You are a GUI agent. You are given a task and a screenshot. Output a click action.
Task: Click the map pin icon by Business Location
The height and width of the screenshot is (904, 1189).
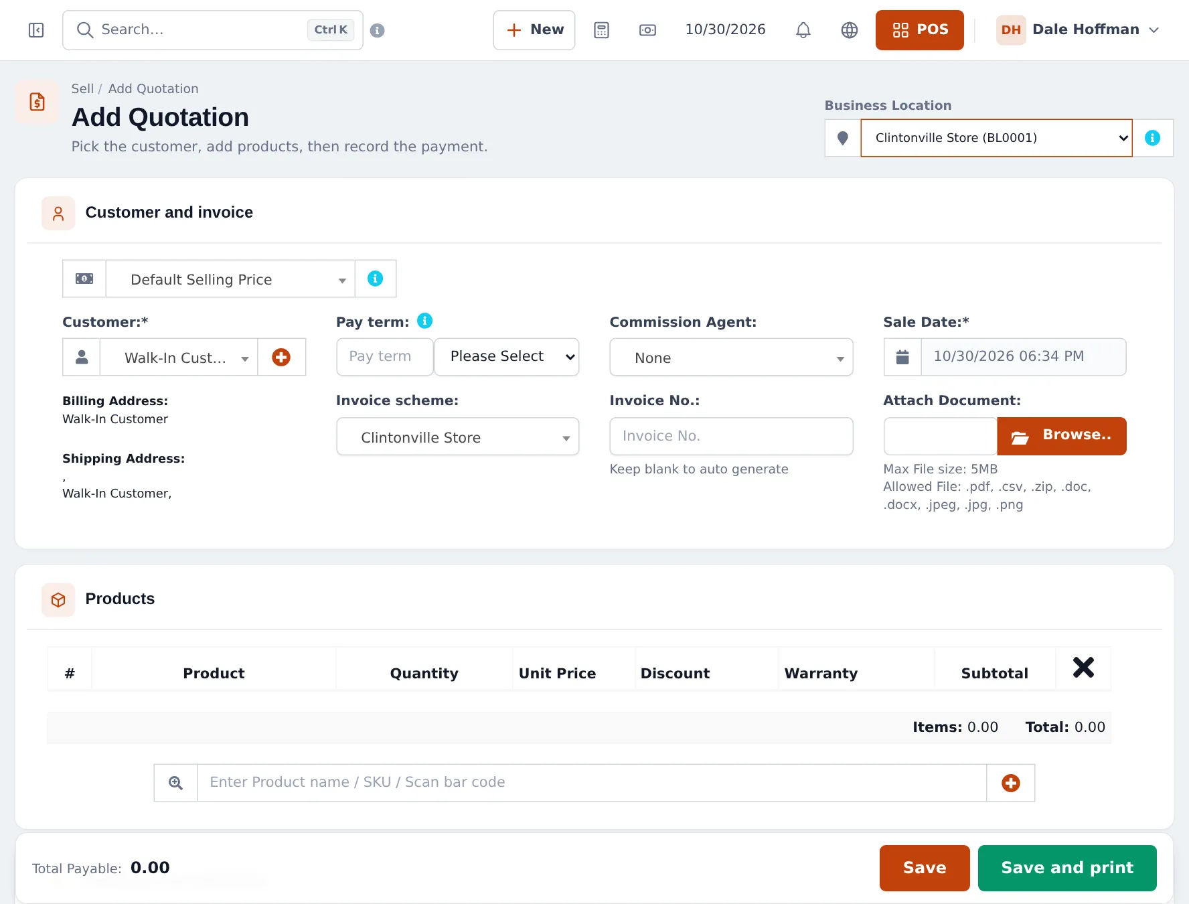[843, 138]
